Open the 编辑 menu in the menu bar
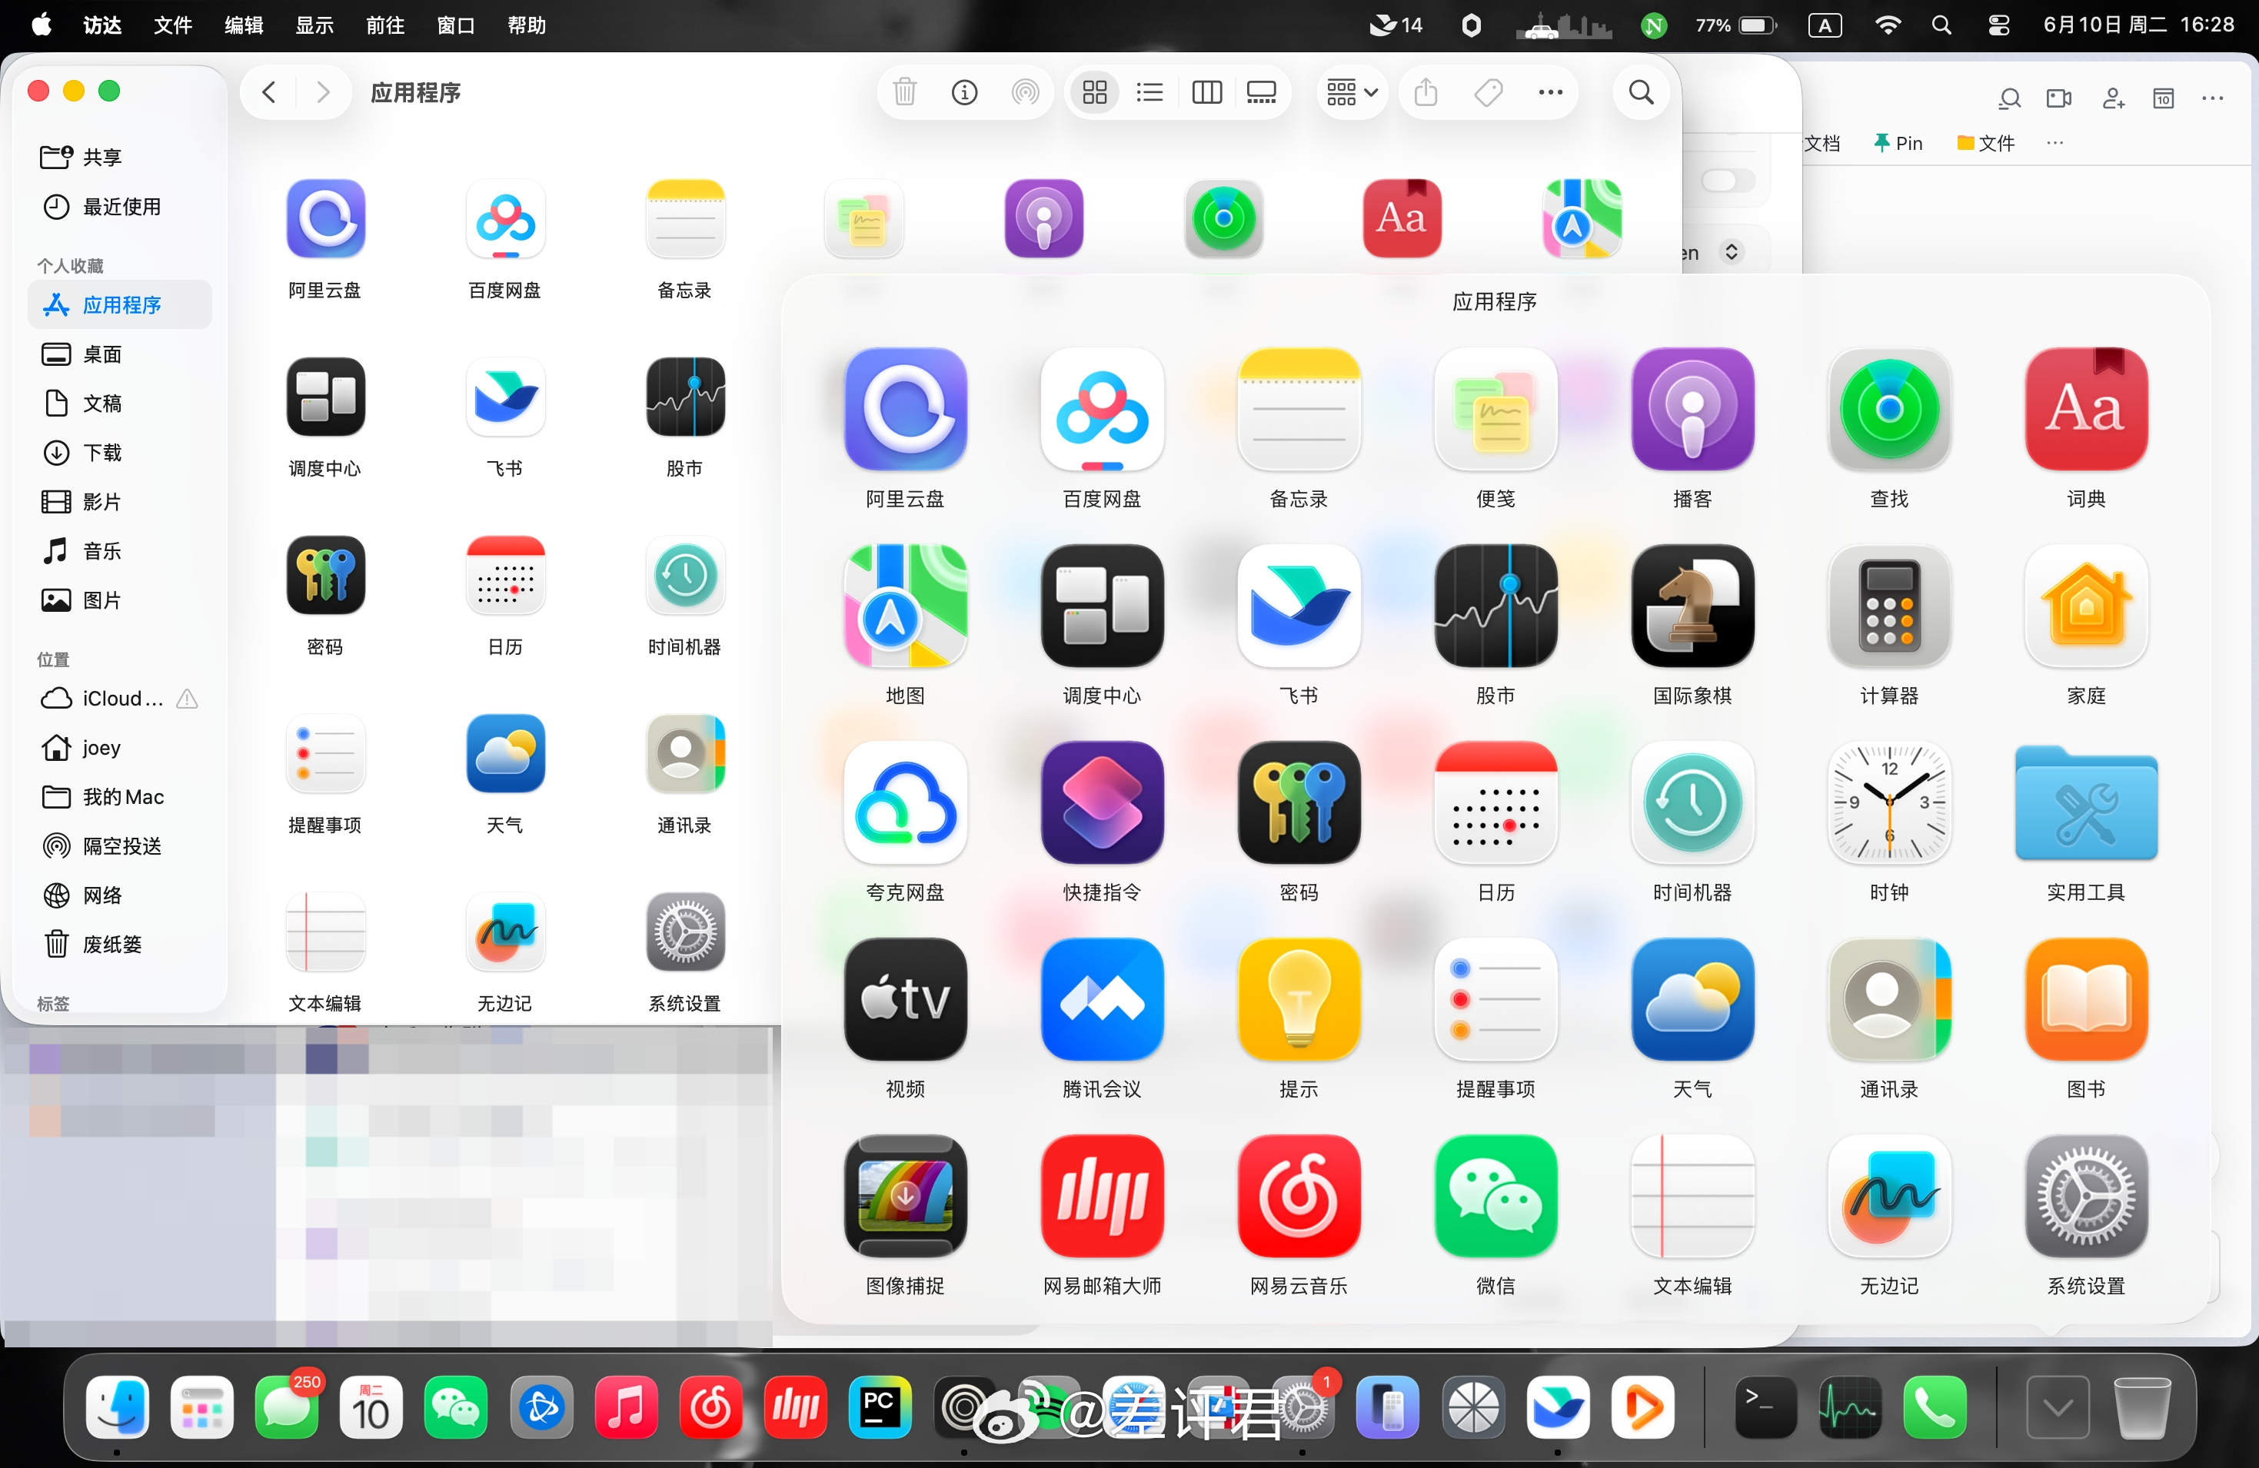This screenshot has height=1468, width=2259. tap(243, 25)
